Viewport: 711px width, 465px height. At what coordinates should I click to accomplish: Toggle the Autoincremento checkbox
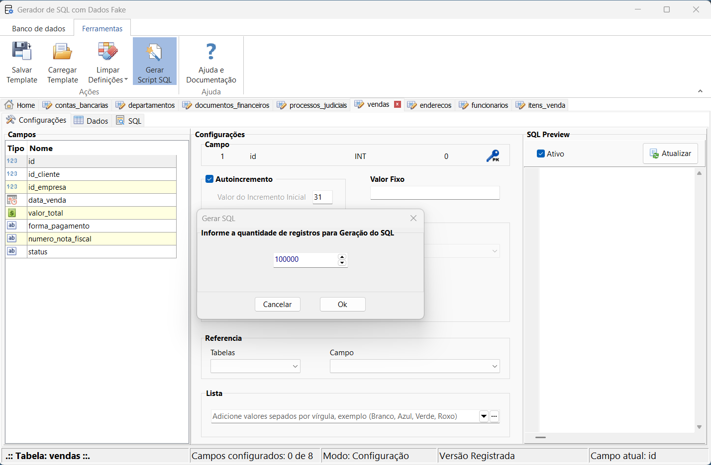tap(209, 179)
